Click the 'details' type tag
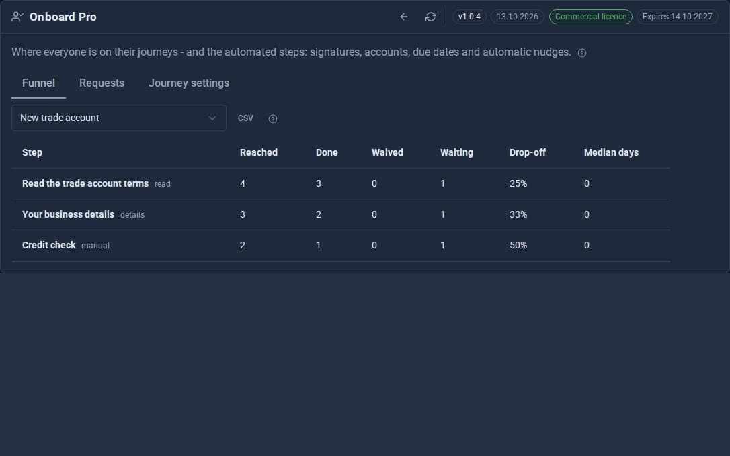The image size is (730, 456). point(132,215)
